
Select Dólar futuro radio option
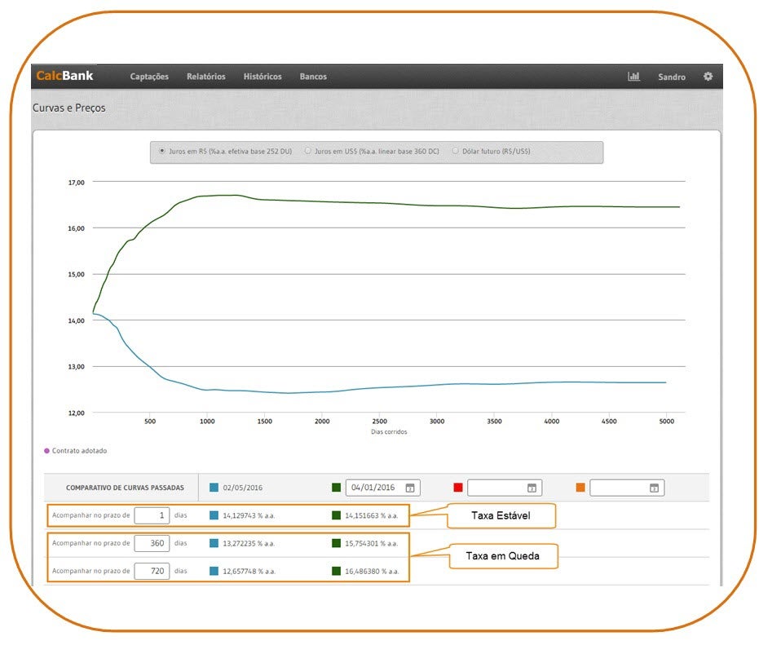[455, 151]
